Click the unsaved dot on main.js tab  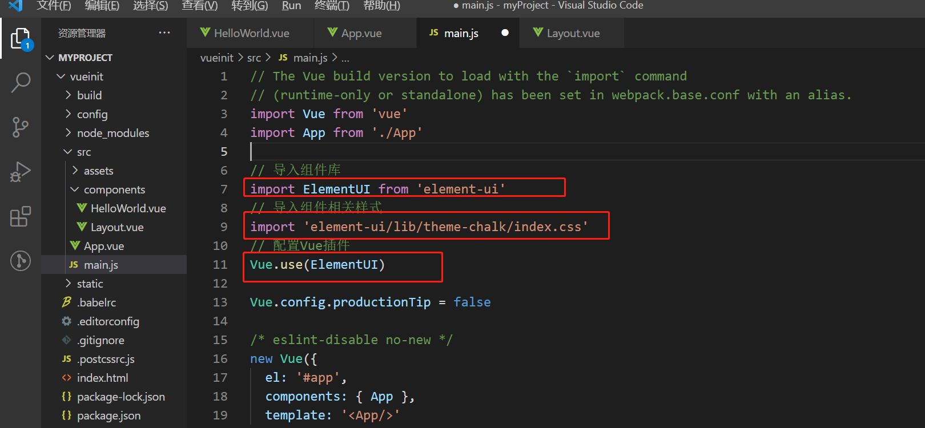505,33
